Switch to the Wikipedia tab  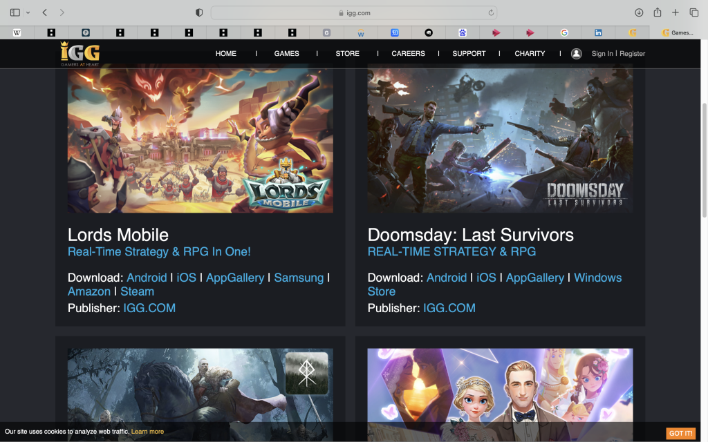pos(17,32)
